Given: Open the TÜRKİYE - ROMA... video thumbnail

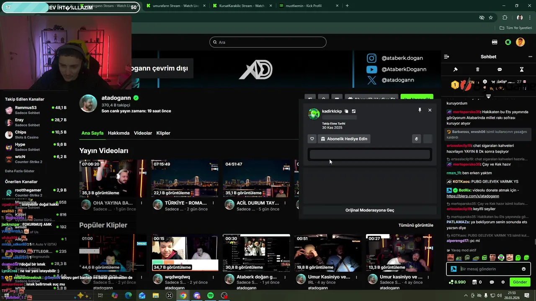Looking at the screenshot, I should 185,179.
